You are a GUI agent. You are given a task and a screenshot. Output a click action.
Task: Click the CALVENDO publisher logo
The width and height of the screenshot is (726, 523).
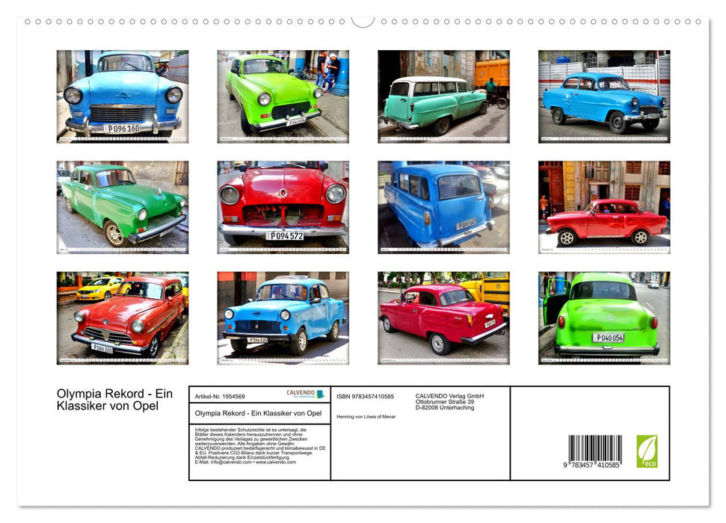coord(304,394)
